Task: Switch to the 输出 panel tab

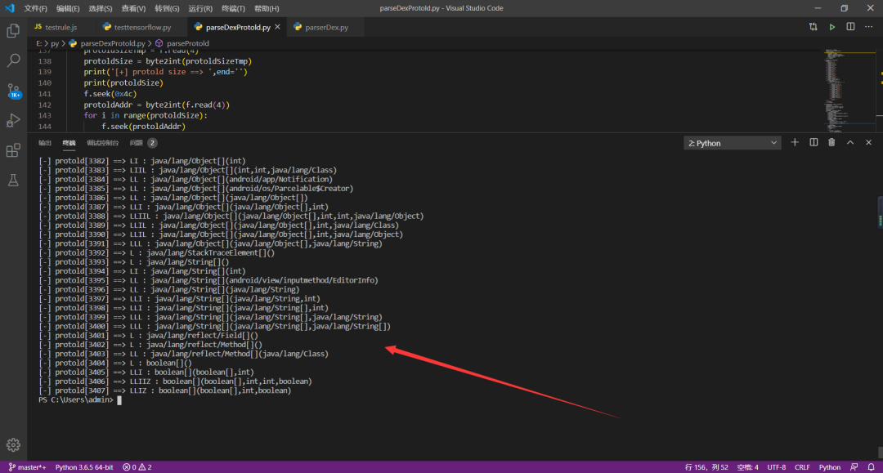Action: click(x=44, y=143)
